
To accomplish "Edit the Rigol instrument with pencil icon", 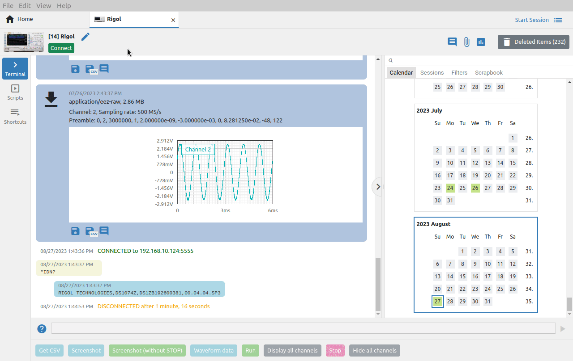I will [86, 37].
